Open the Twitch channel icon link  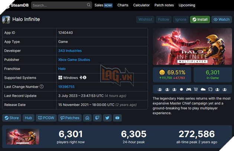[x=97, y=118]
